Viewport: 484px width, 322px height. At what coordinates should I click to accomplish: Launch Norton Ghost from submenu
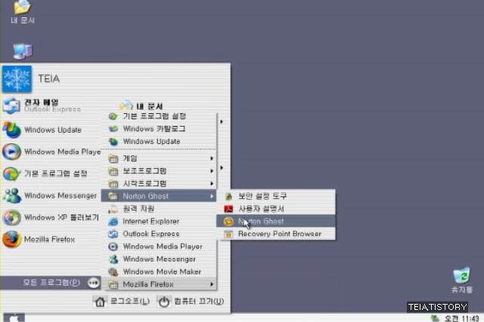click(x=275, y=222)
